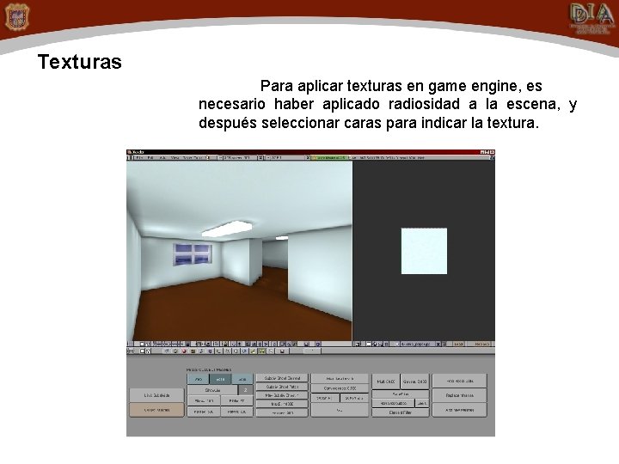This screenshot has height=464, width=619.
Task: Open the View menu in Blender header
Action: click(x=175, y=157)
